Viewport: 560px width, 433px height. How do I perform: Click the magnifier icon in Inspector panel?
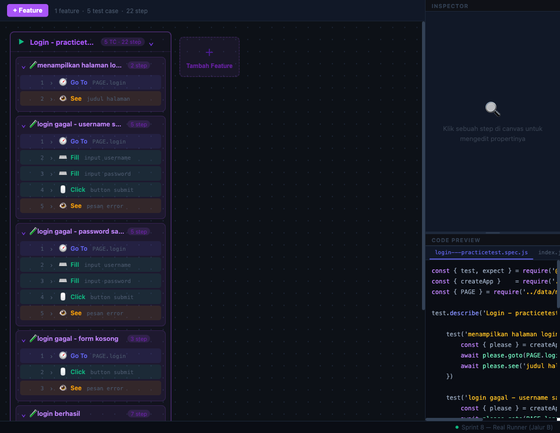tap(493, 109)
